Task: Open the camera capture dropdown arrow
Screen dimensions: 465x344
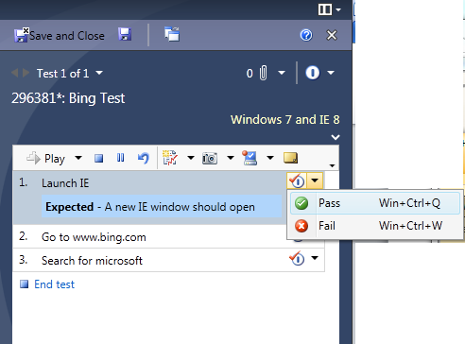Action: 231,158
